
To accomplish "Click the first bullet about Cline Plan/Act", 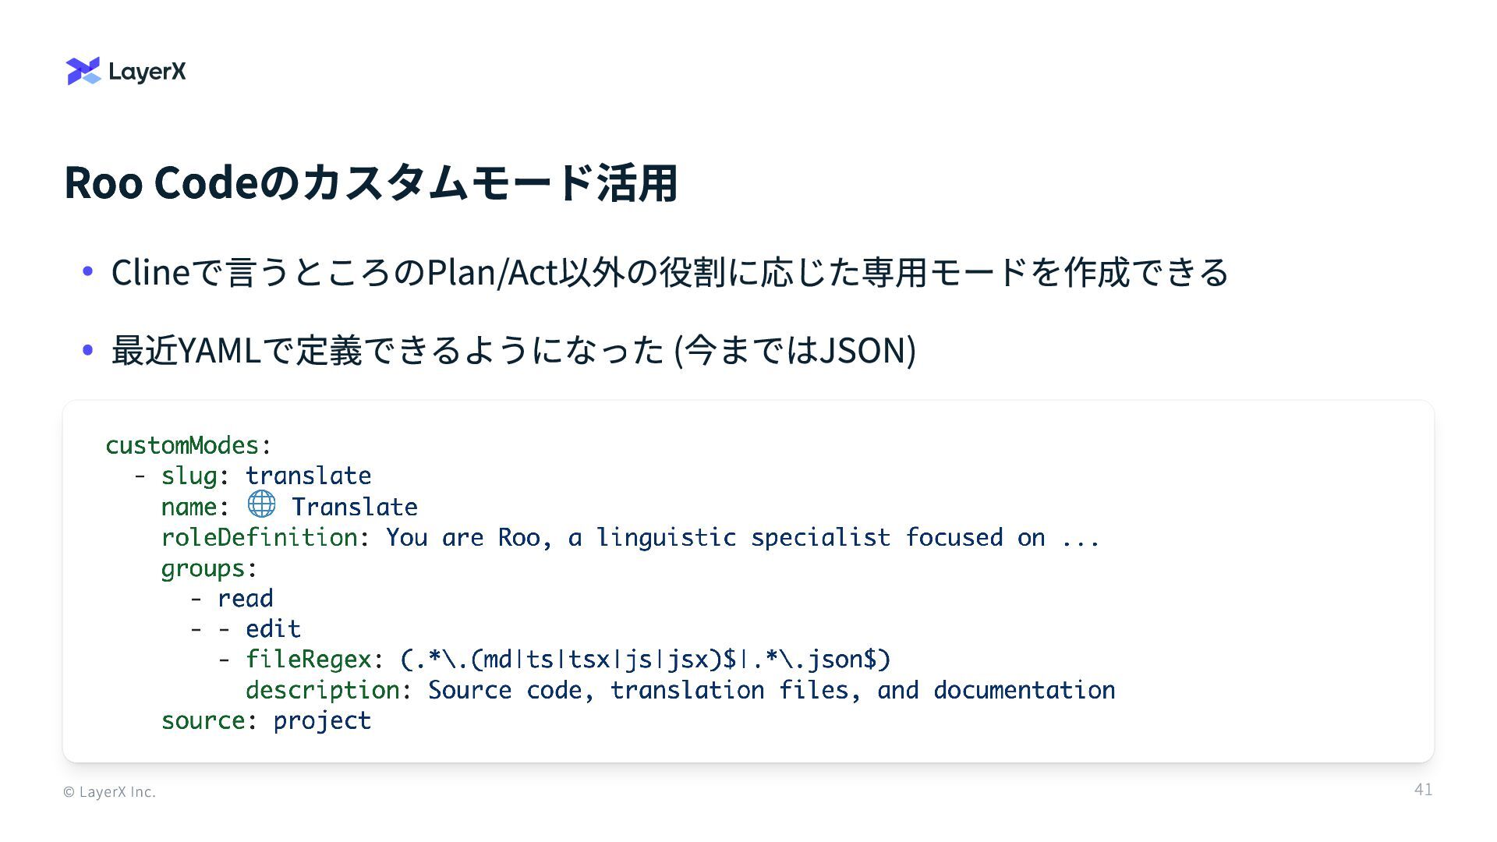I will pyautogui.click(x=670, y=272).
